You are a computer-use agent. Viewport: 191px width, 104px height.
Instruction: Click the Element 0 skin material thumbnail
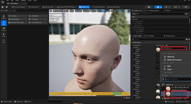coord(158,50)
